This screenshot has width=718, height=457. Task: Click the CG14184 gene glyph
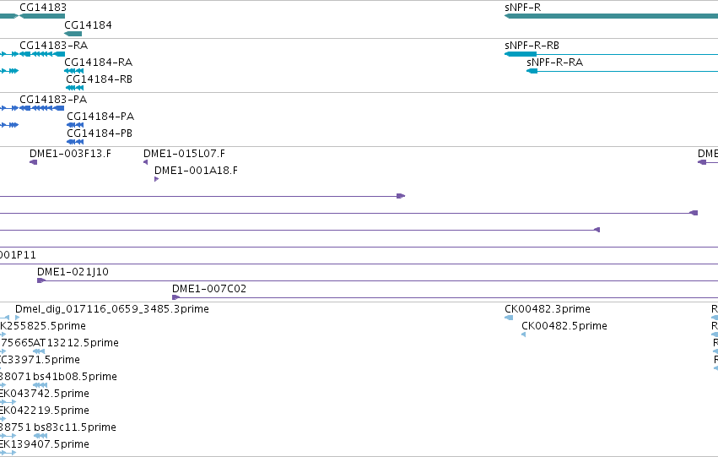click(73, 34)
